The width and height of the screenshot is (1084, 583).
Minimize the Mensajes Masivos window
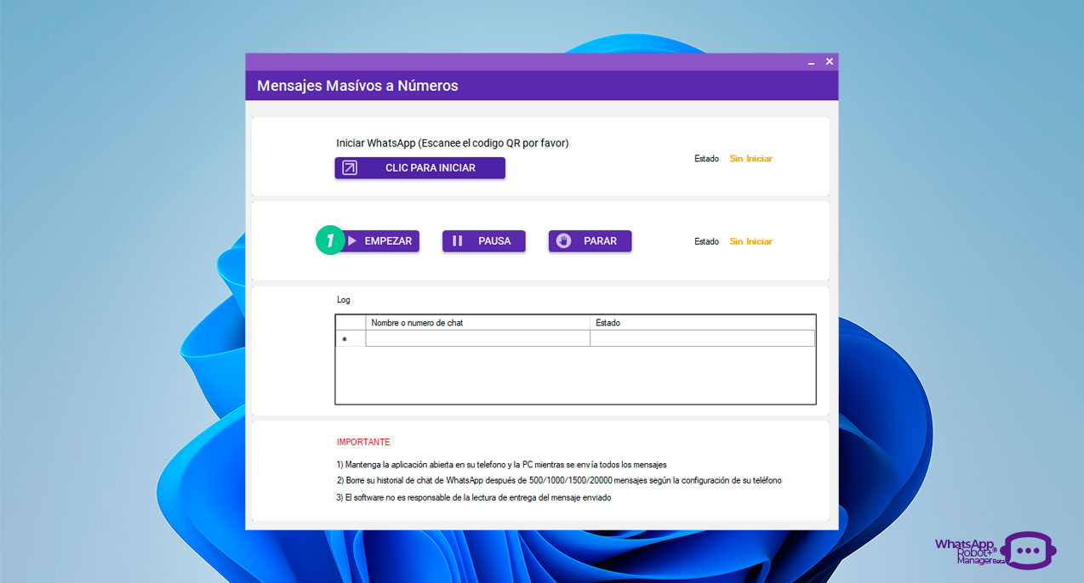811,62
